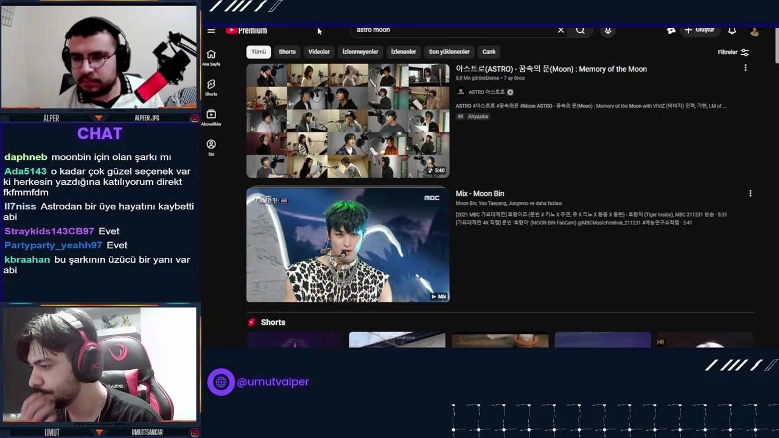This screenshot has width=779, height=438.
Task: Open more options for the Mix result
Action: coord(750,193)
